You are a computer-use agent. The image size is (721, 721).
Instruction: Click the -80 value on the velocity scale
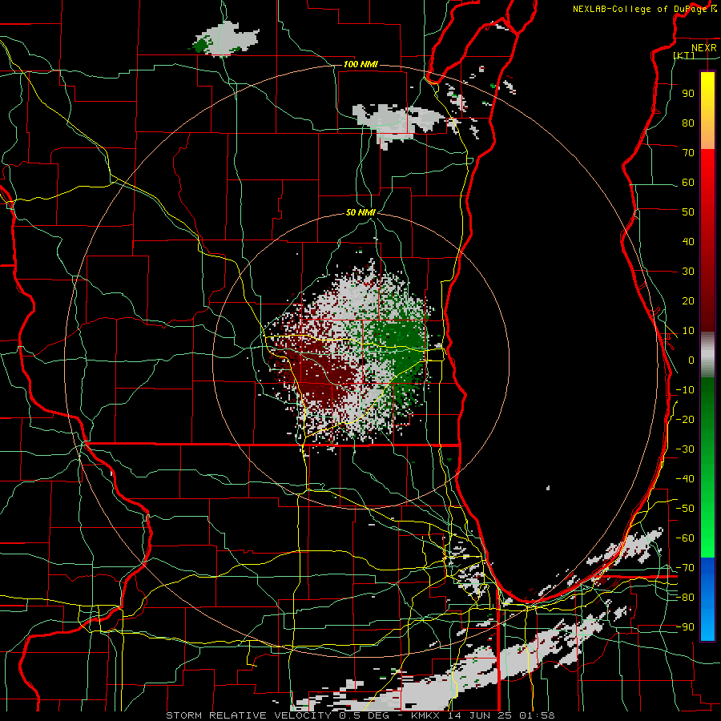685,598
